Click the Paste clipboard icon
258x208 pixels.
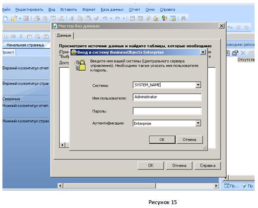point(88,18)
